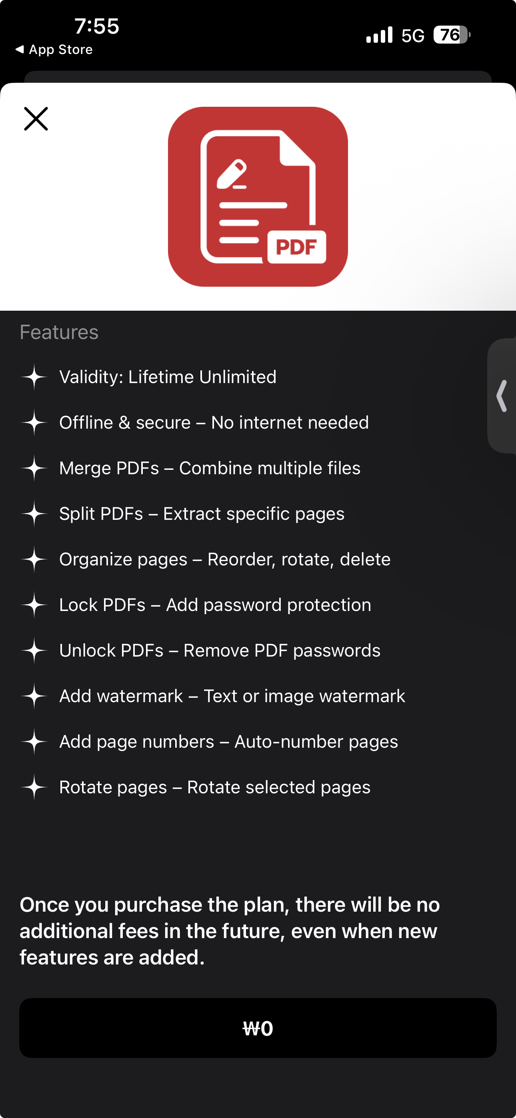This screenshot has height=1118, width=516.
Task: Select 'Rotate pages – Rotate selected pages'
Action: click(x=215, y=787)
